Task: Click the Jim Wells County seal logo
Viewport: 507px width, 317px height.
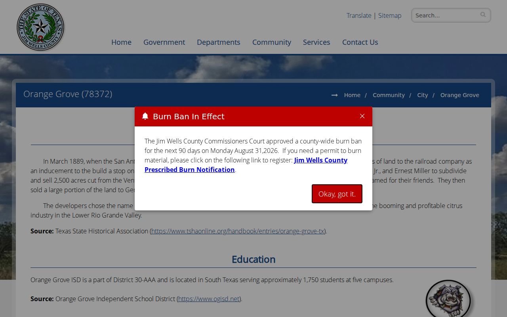Action: [40, 27]
